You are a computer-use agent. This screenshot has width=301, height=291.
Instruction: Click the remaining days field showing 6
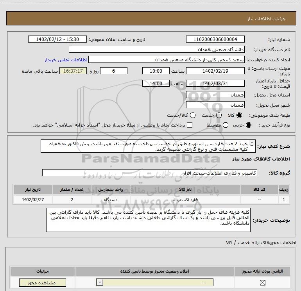(x=114, y=71)
